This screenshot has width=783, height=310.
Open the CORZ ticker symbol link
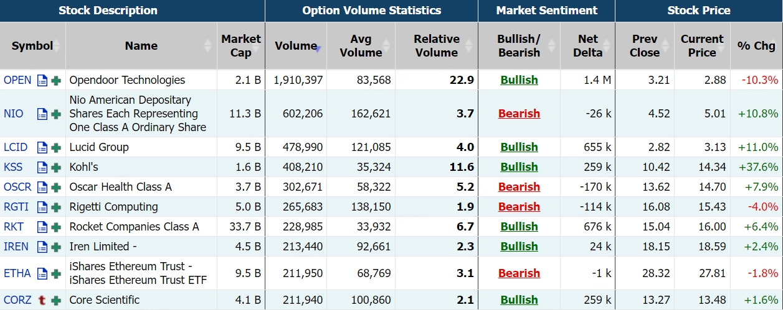click(17, 300)
